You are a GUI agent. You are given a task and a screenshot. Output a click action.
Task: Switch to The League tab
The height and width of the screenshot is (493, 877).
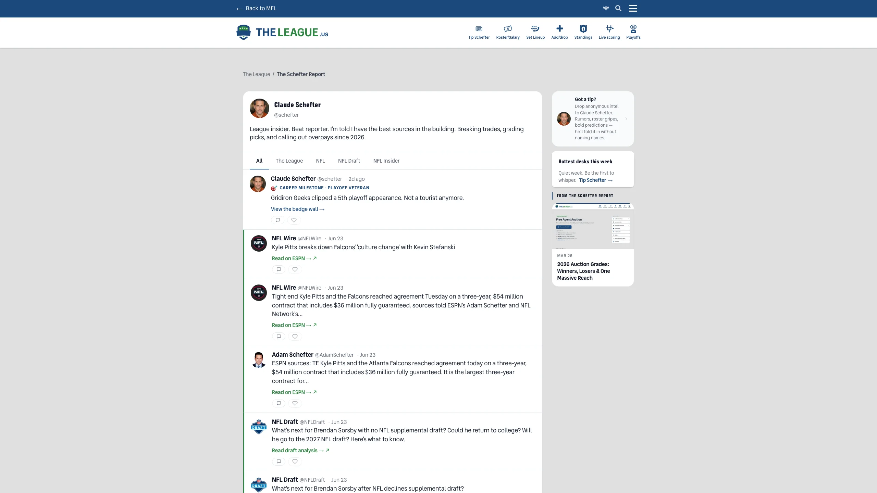click(289, 161)
